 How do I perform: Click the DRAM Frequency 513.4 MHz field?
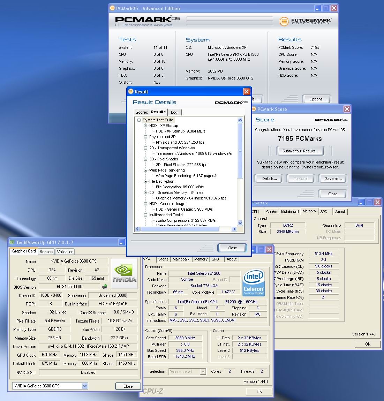pyautogui.click(x=324, y=254)
